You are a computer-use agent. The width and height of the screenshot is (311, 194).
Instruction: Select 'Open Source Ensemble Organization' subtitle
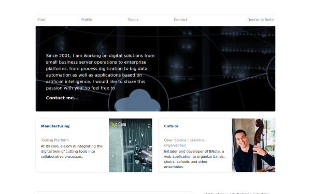(184, 143)
